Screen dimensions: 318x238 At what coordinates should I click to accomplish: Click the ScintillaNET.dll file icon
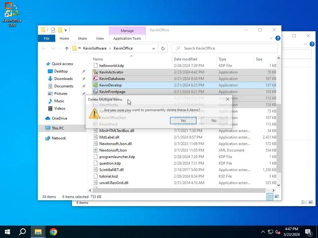point(96,170)
